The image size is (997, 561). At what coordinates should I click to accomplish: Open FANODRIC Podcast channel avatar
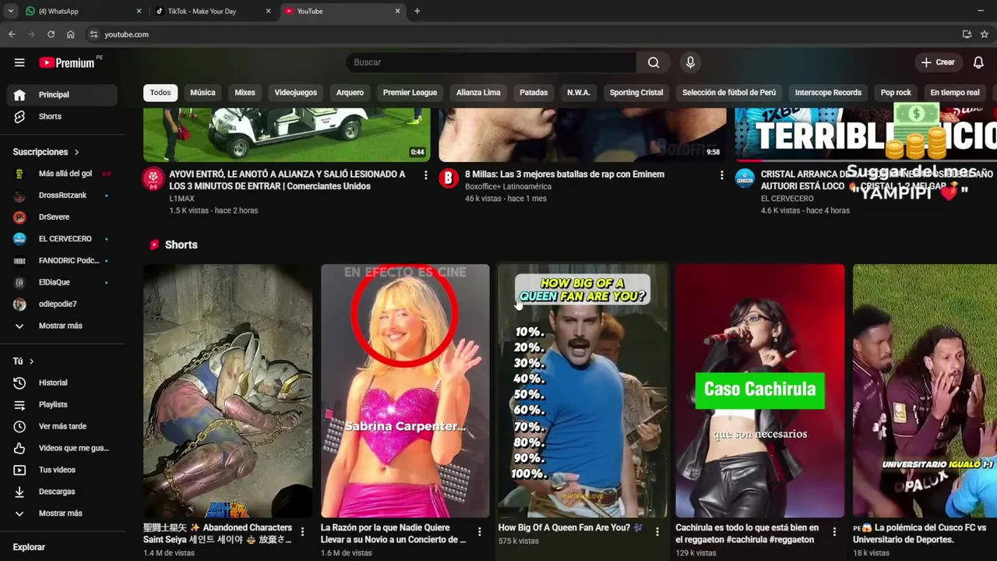point(19,260)
